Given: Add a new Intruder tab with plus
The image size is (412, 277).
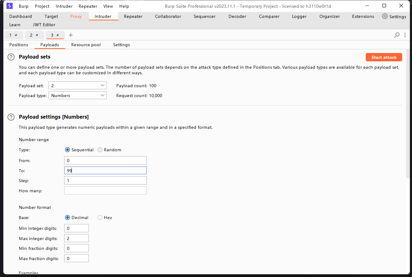Looking at the screenshot, I should (71, 35).
